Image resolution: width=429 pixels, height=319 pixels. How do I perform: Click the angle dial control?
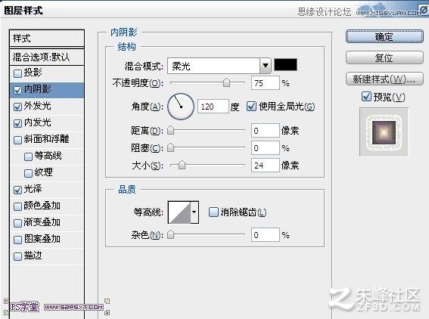coord(181,107)
